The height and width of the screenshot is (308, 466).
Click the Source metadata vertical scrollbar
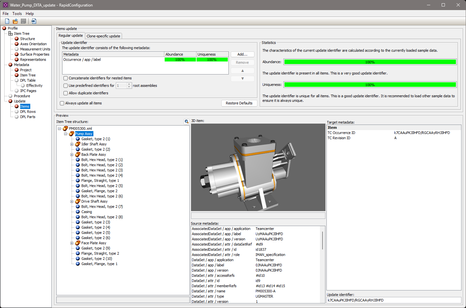322,241
